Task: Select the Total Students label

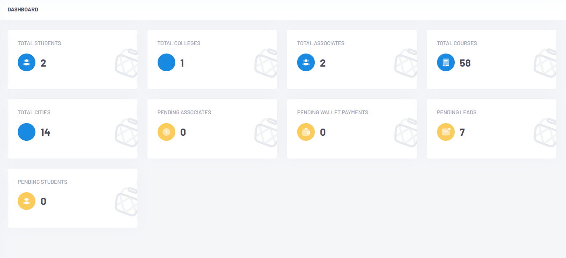Action: (39, 43)
